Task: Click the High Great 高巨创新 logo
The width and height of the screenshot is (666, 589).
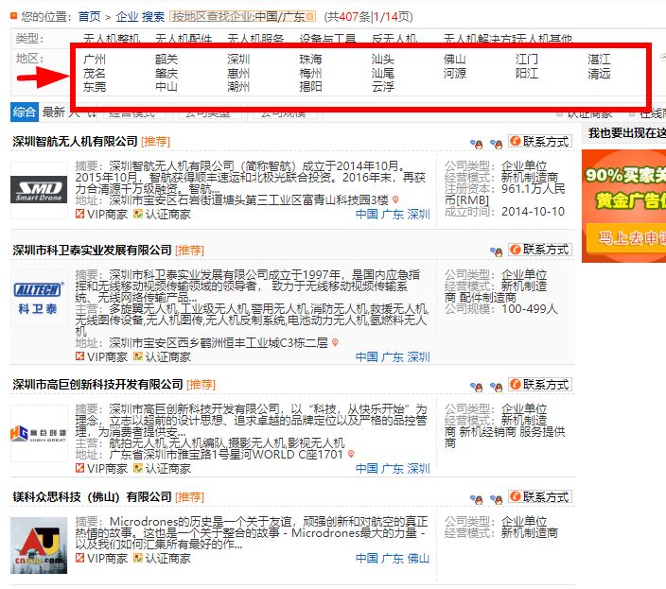Action: tap(38, 434)
